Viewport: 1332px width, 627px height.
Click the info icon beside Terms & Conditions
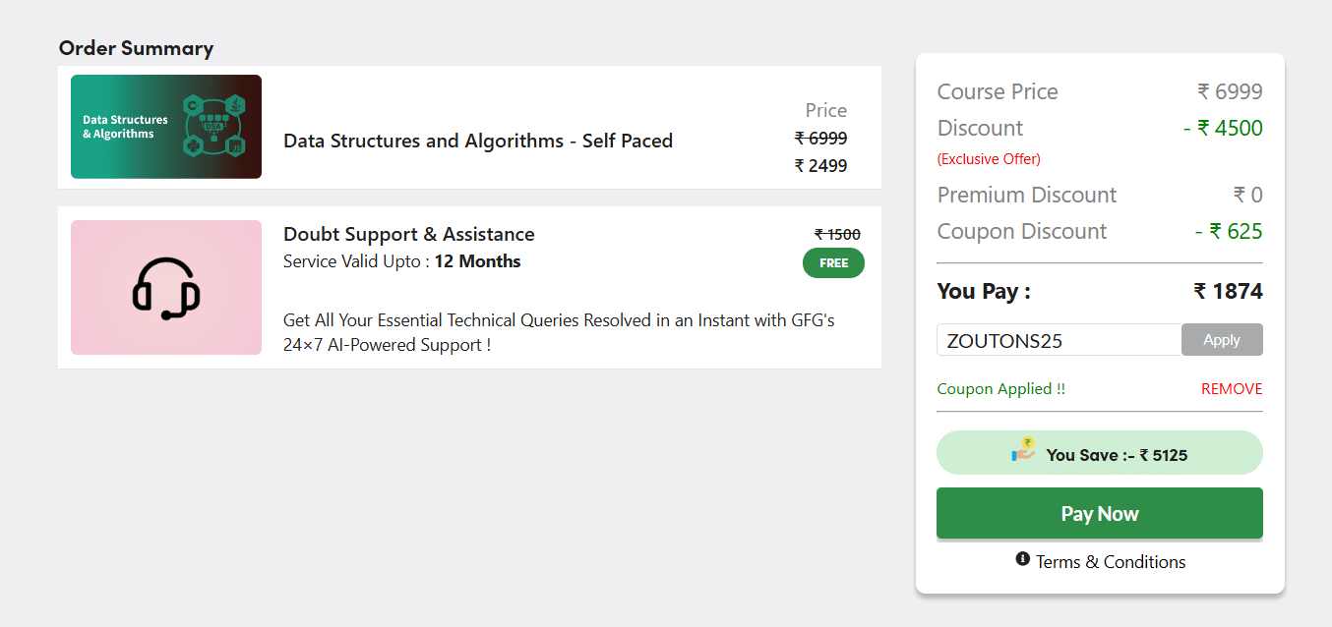(1023, 560)
